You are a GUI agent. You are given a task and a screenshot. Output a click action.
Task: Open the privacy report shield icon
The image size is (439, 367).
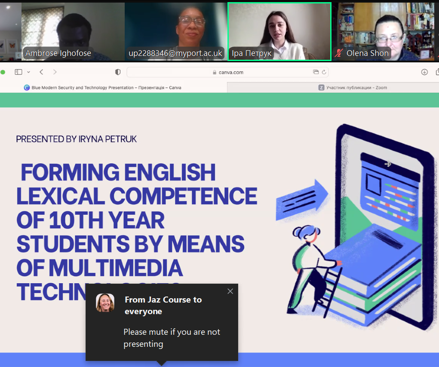point(118,72)
